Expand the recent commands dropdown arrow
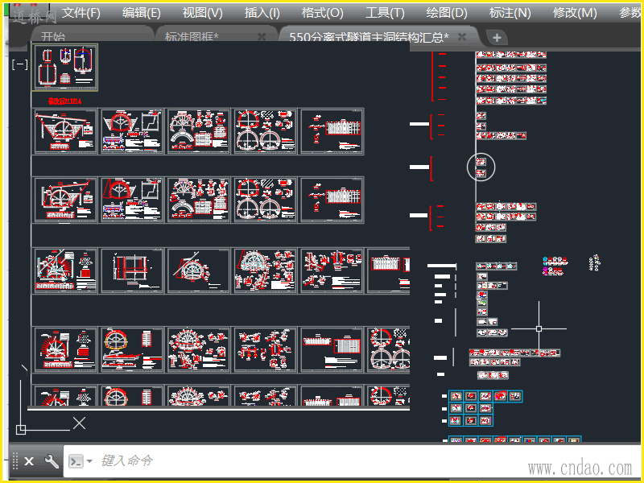 89,461
